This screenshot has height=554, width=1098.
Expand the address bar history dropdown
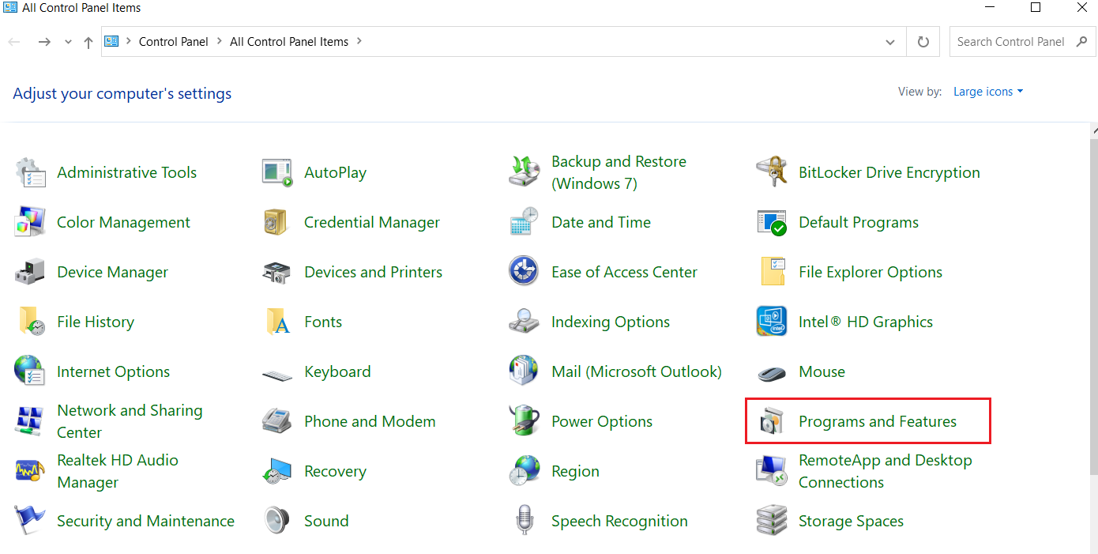click(889, 41)
